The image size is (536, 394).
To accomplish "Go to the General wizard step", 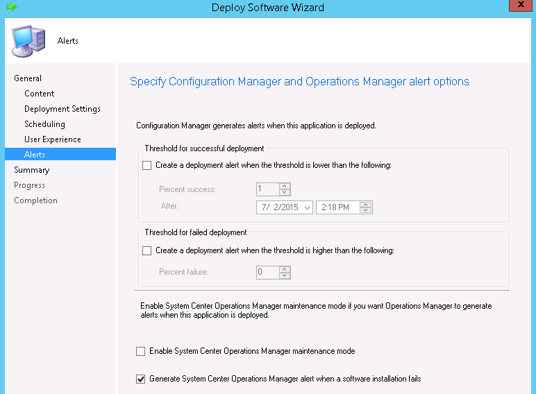I will 28,78.
